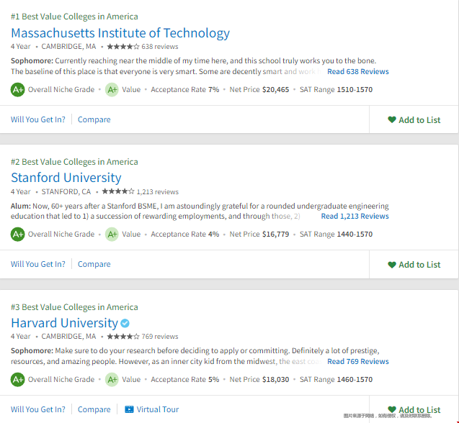Click heart icon for MIT Add to List
The width and height of the screenshot is (459, 423).
tap(392, 119)
